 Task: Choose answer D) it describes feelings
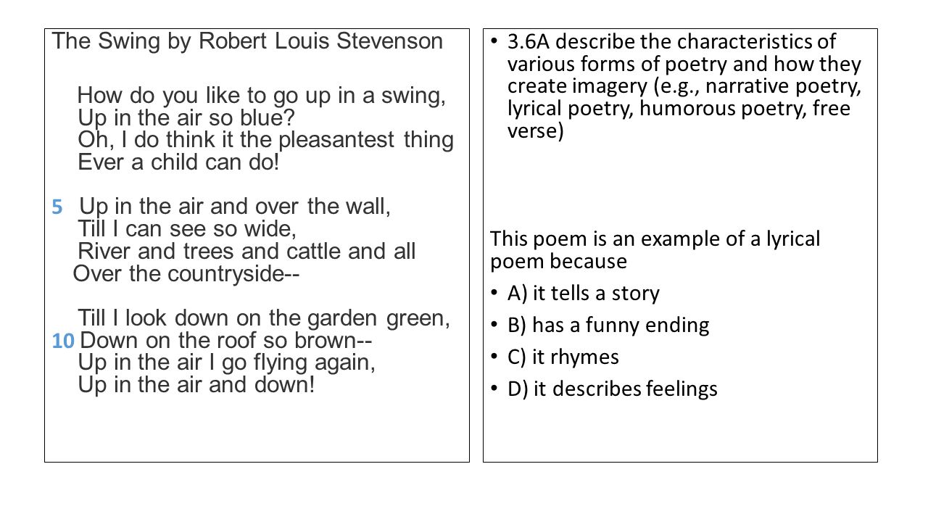[613, 389]
